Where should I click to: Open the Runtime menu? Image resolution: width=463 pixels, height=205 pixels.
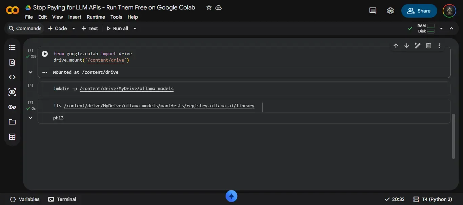pyautogui.click(x=96, y=17)
